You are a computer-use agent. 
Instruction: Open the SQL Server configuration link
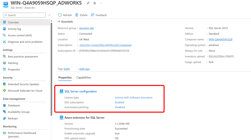(81, 91)
